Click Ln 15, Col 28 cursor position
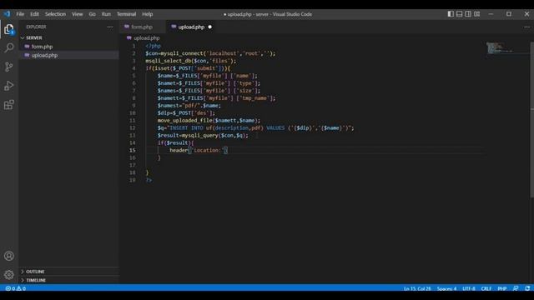The height and width of the screenshot is (300, 534). point(417,288)
